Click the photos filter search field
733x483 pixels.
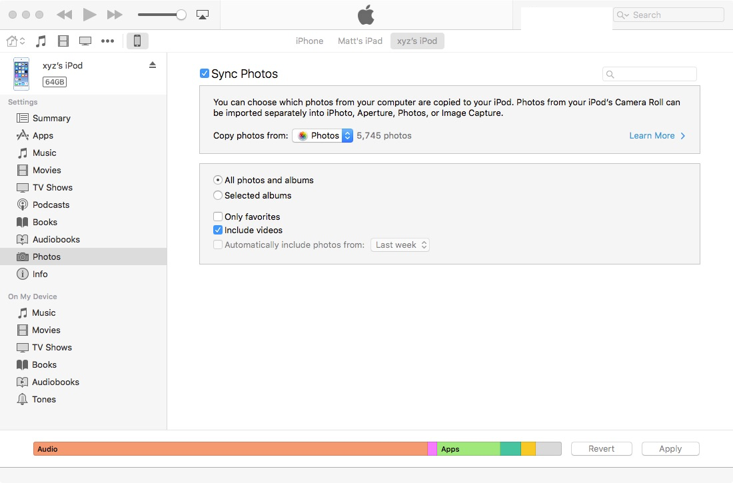pos(649,74)
